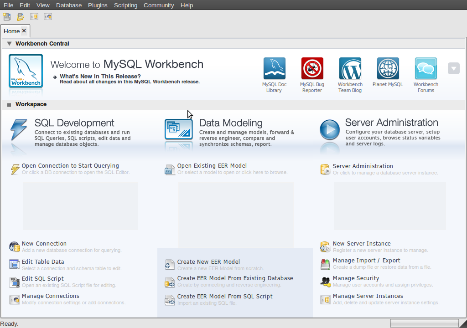
Task: Click the New Server Instance icon
Action: tap(325, 247)
